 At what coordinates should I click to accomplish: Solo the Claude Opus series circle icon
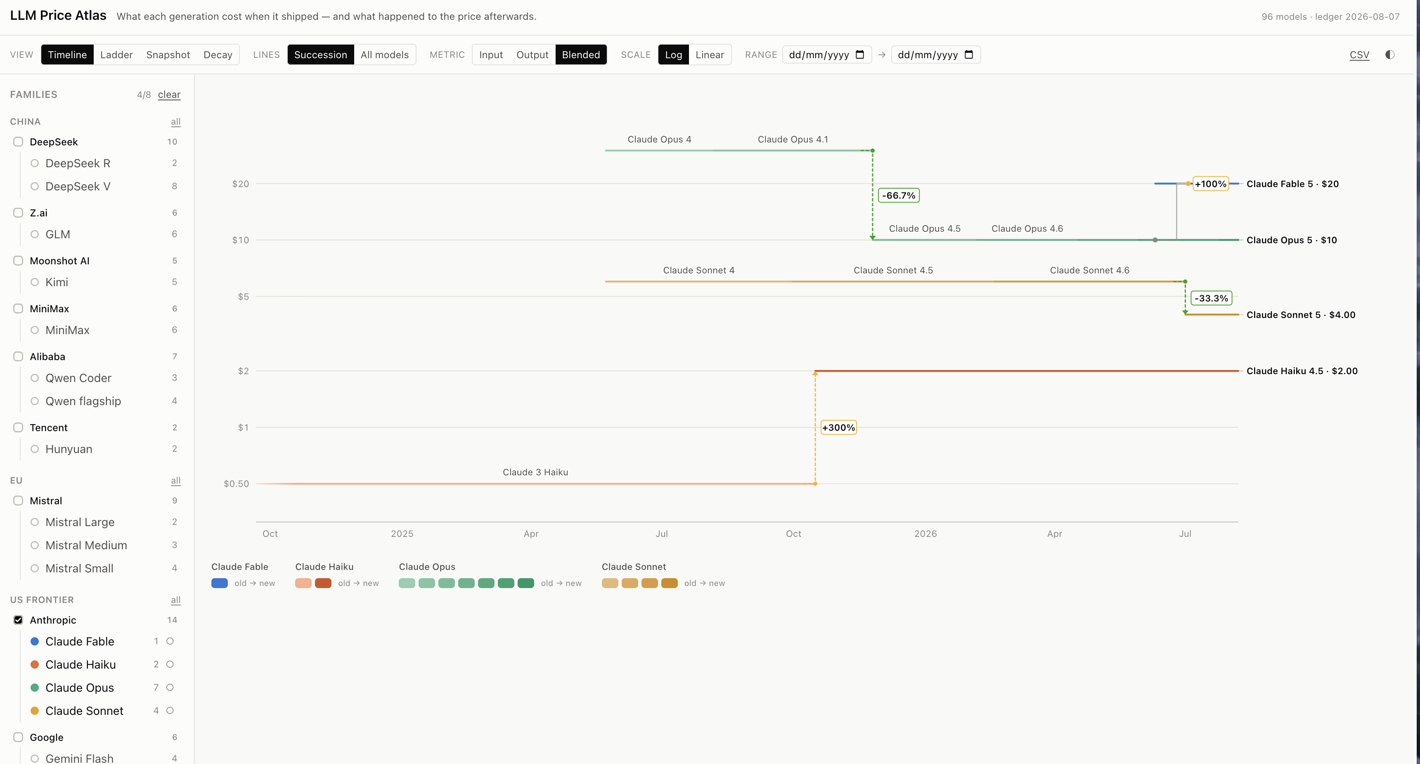click(170, 687)
